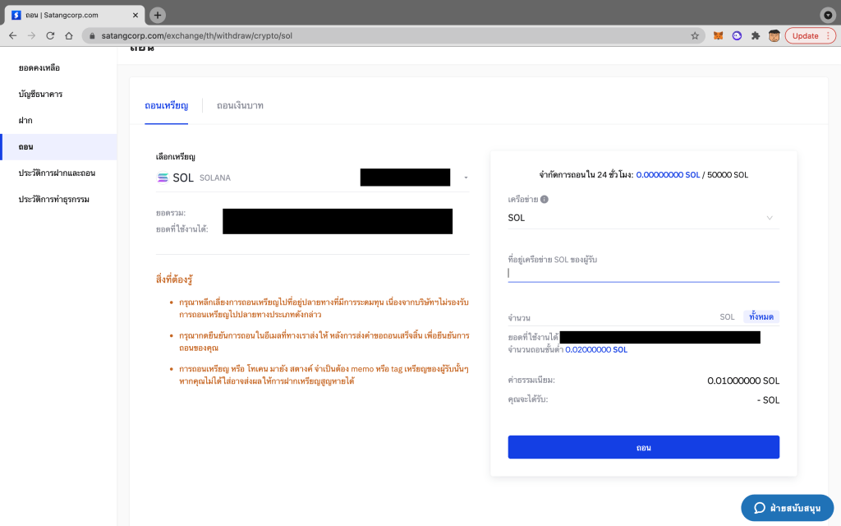Open the extensions puzzle piece menu
The image size is (841, 526).
point(756,36)
